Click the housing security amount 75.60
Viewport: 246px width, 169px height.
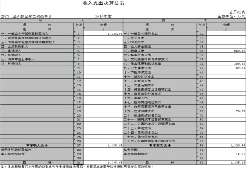[238, 111]
